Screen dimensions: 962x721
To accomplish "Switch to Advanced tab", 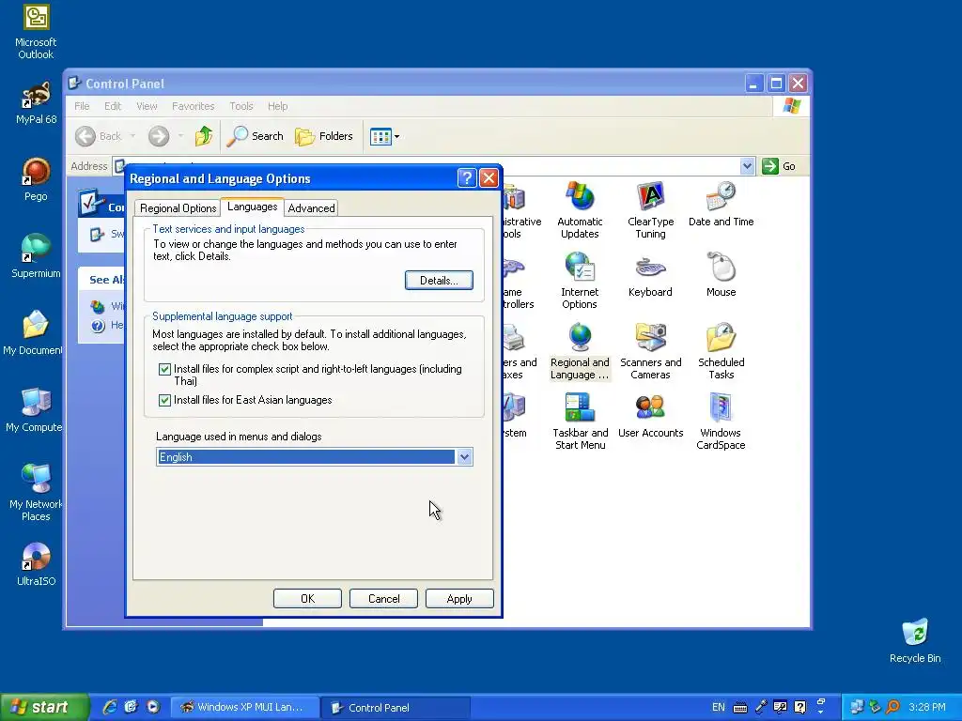I will [311, 207].
